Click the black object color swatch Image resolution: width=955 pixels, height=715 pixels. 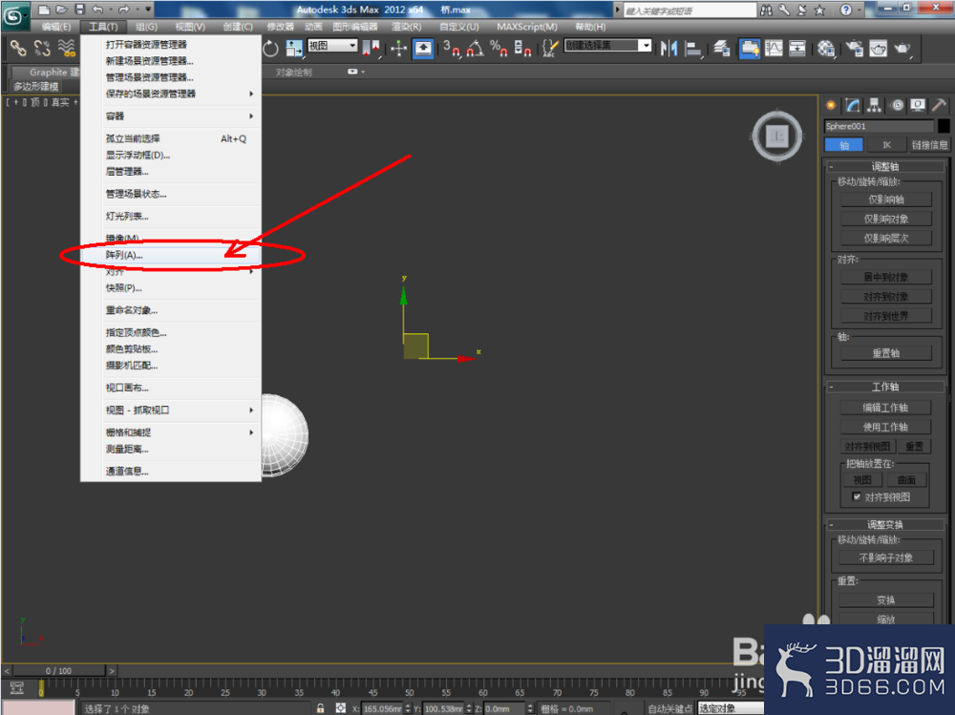[944, 126]
